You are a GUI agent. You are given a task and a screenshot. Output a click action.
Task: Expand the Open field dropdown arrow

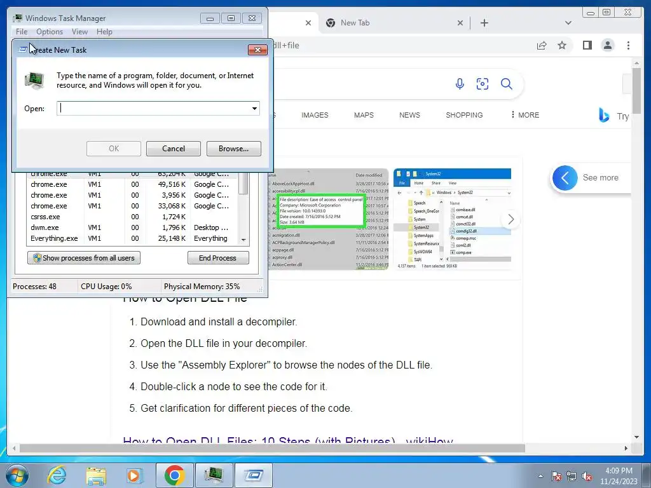tap(254, 108)
